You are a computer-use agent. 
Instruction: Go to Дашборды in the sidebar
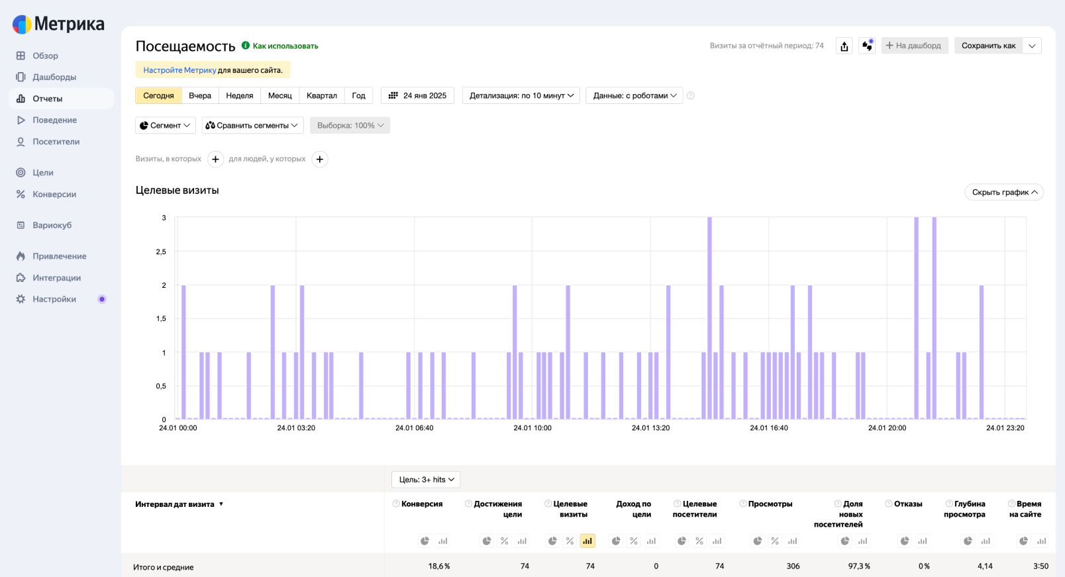54,77
